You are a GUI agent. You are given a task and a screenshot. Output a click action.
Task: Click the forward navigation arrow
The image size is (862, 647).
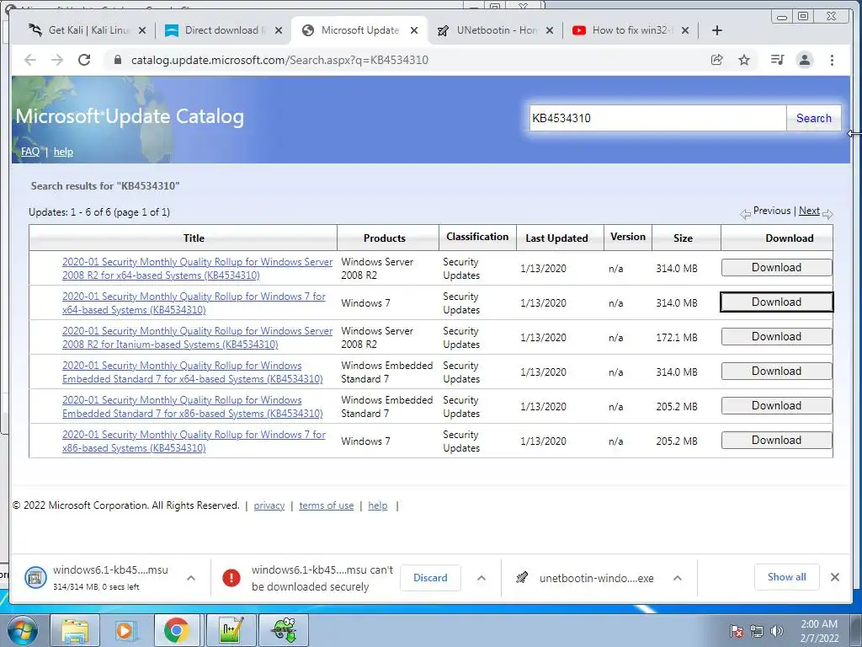57,60
